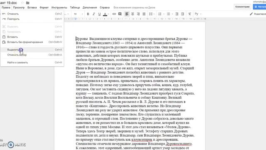Choose Повторить (redo) in the menu
Viewport: 266px width, 150px height.
(x=32, y=19)
